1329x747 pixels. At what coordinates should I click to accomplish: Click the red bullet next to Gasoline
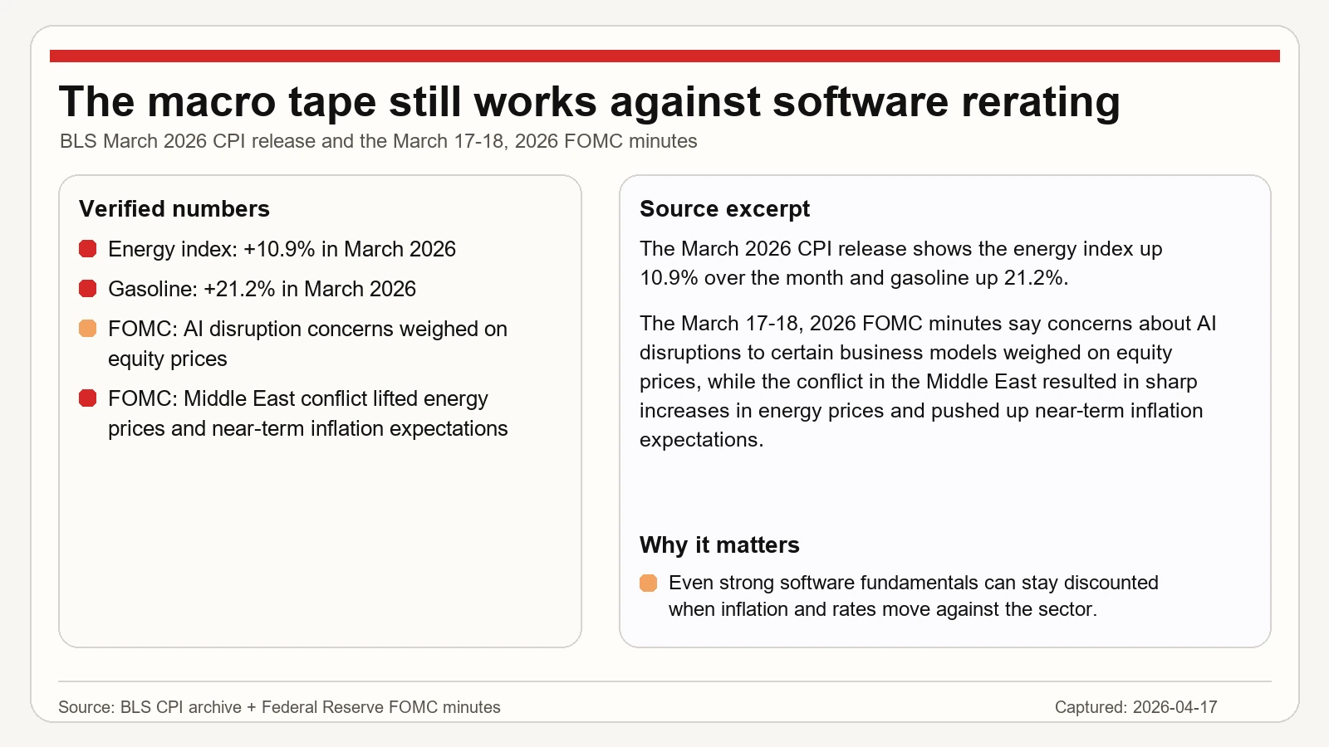click(87, 289)
